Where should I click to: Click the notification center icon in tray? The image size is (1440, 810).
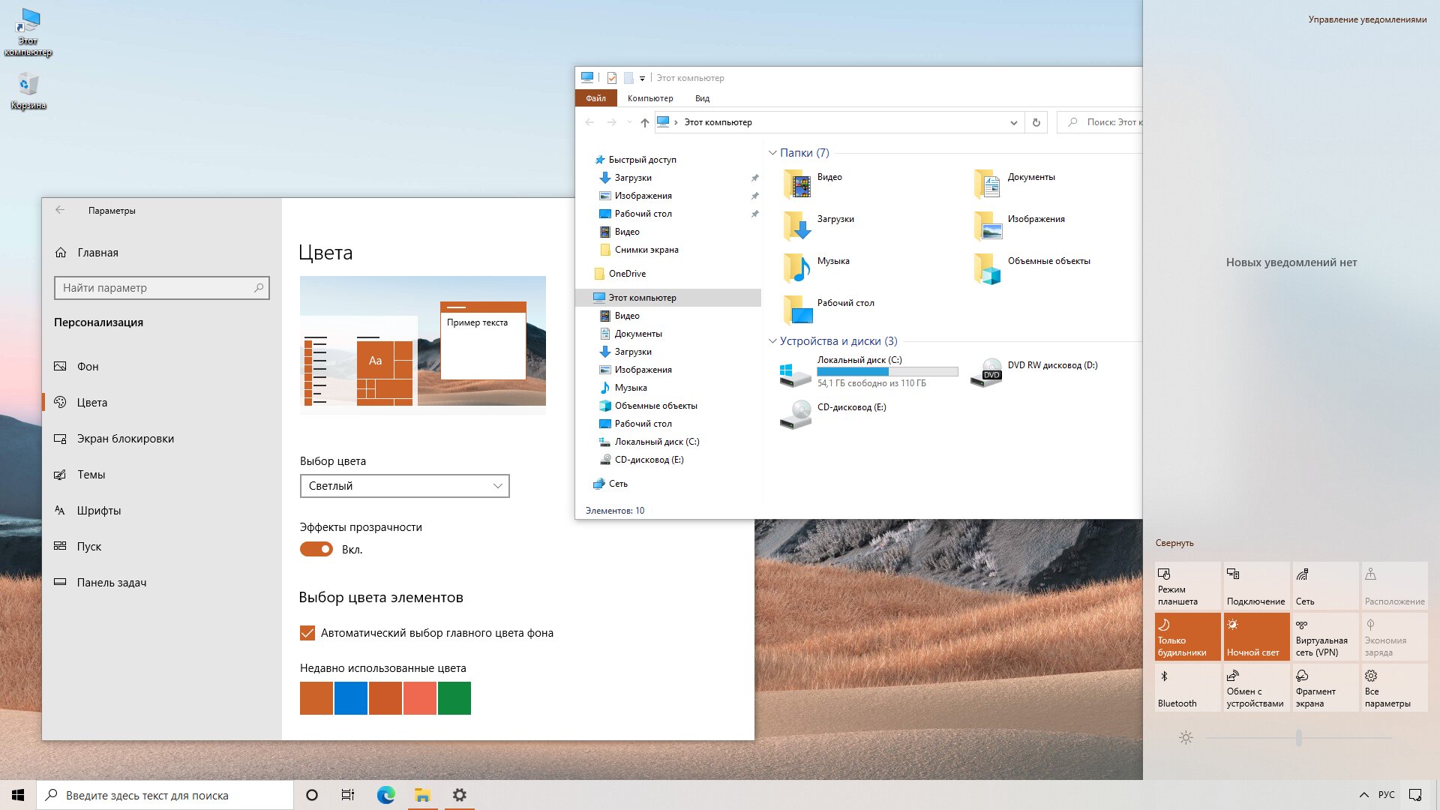(x=1415, y=795)
